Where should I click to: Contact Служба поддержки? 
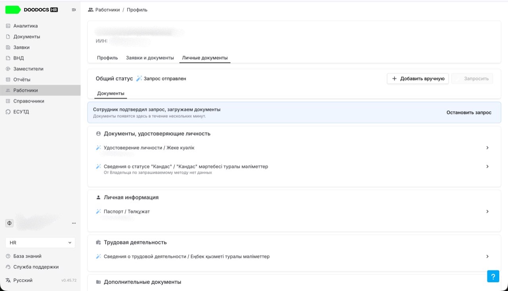click(36, 267)
